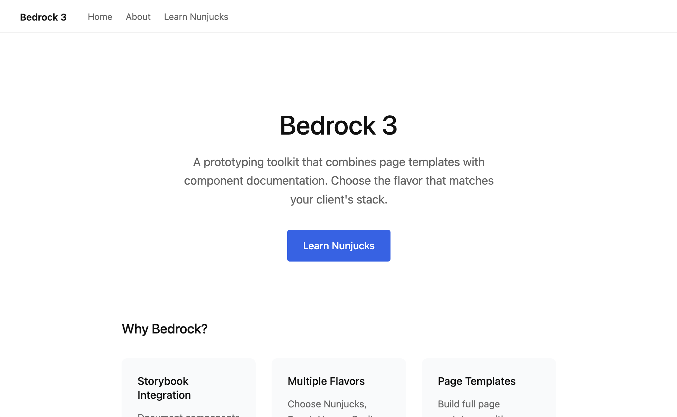Click the text your client's stack
The height and width of the screenshot is (417, 677).
(x=338, y=200)
